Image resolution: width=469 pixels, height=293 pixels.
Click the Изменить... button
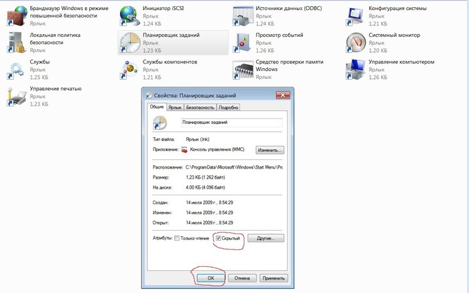click(270, 150)
